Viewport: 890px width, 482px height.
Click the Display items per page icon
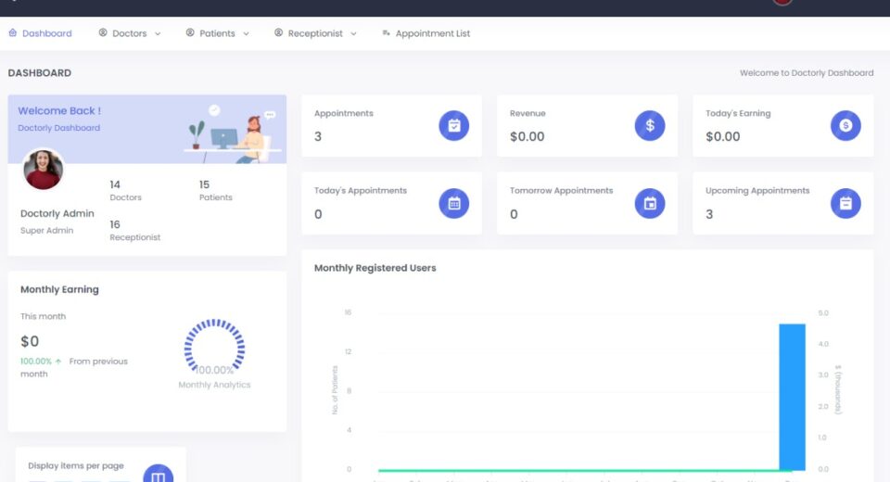[x=159, y=475]
